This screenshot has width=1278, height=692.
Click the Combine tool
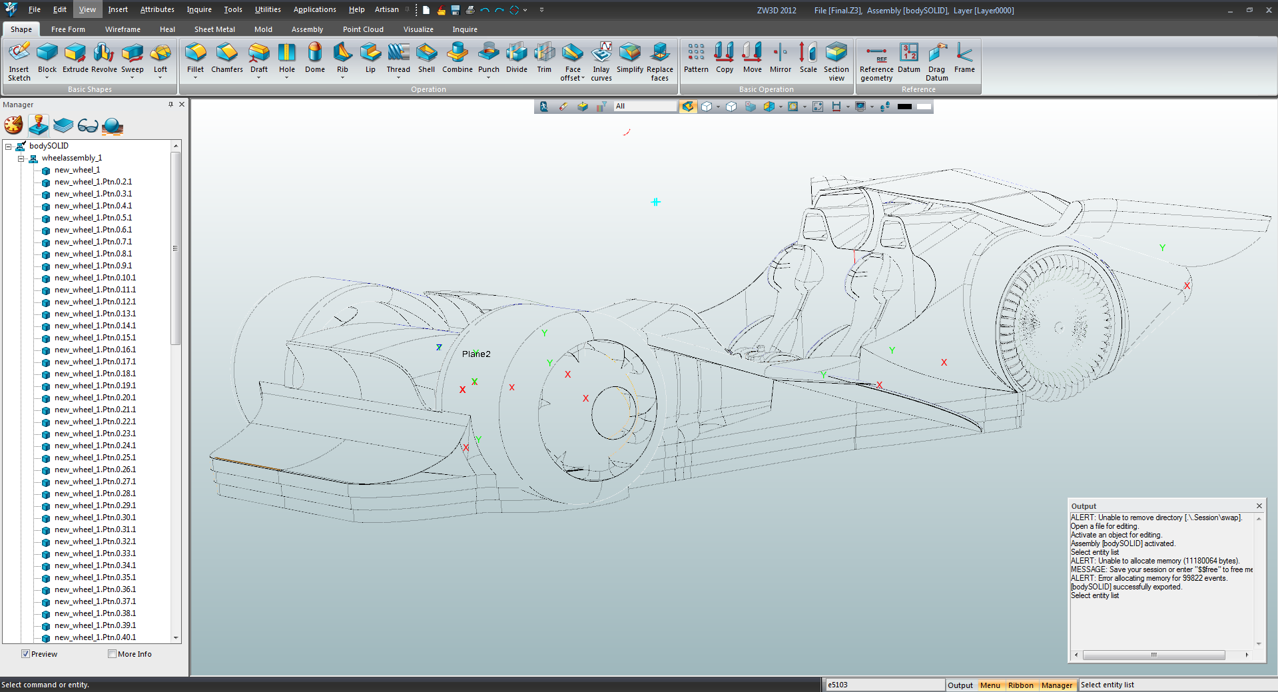(x=458, y=58)
